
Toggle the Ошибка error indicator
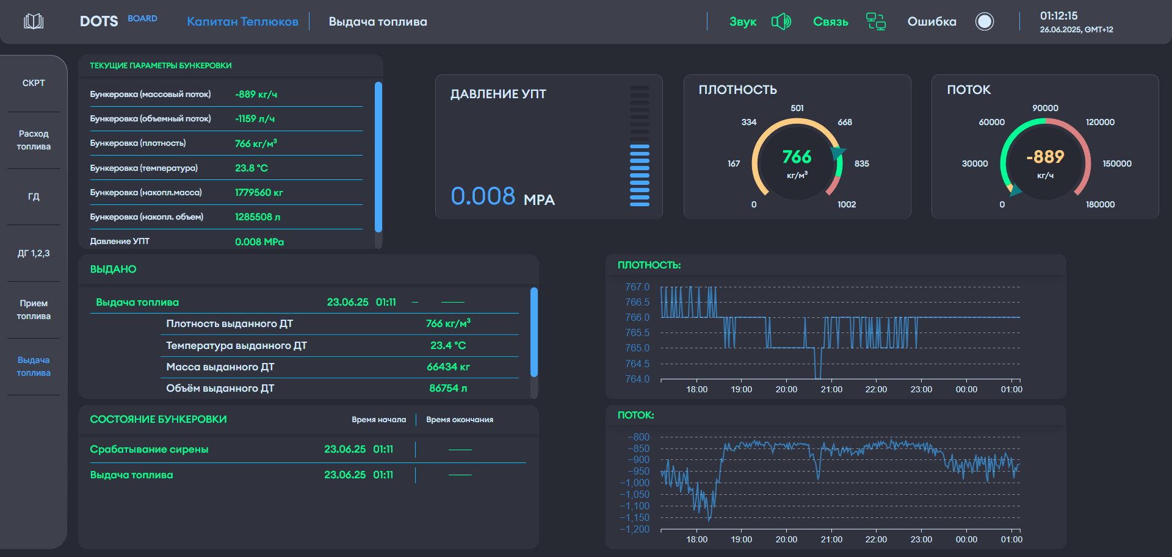tap(984, 22)
